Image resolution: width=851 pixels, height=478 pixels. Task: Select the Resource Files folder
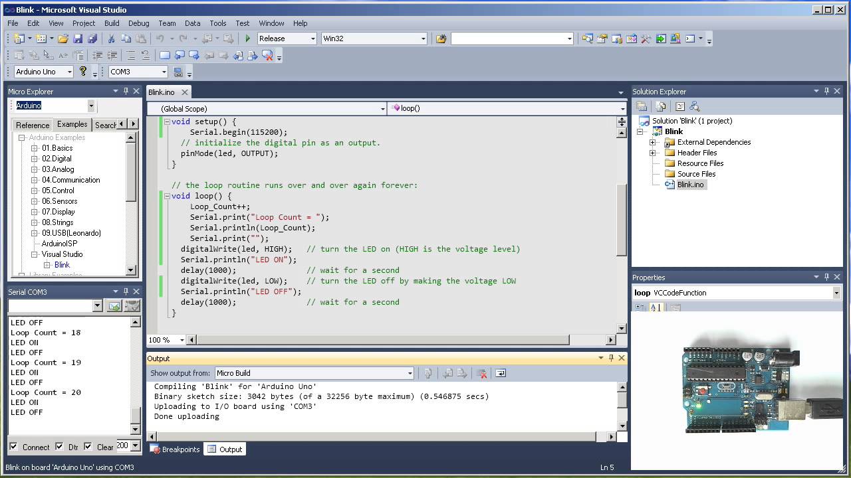(700, 163)
